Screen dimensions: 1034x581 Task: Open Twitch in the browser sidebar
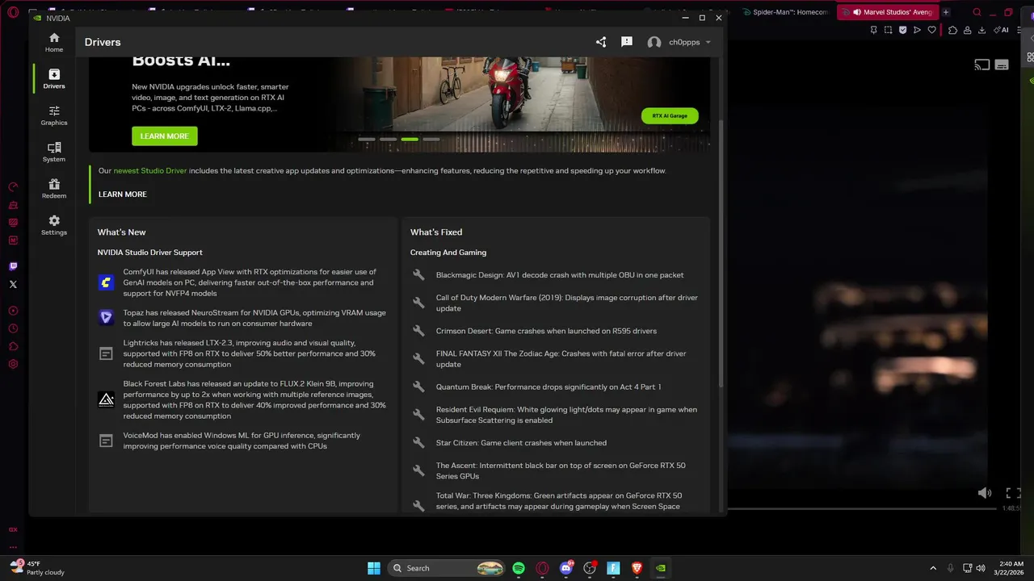(13, 266)
